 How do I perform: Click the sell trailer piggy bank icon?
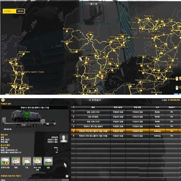(16, 161)
